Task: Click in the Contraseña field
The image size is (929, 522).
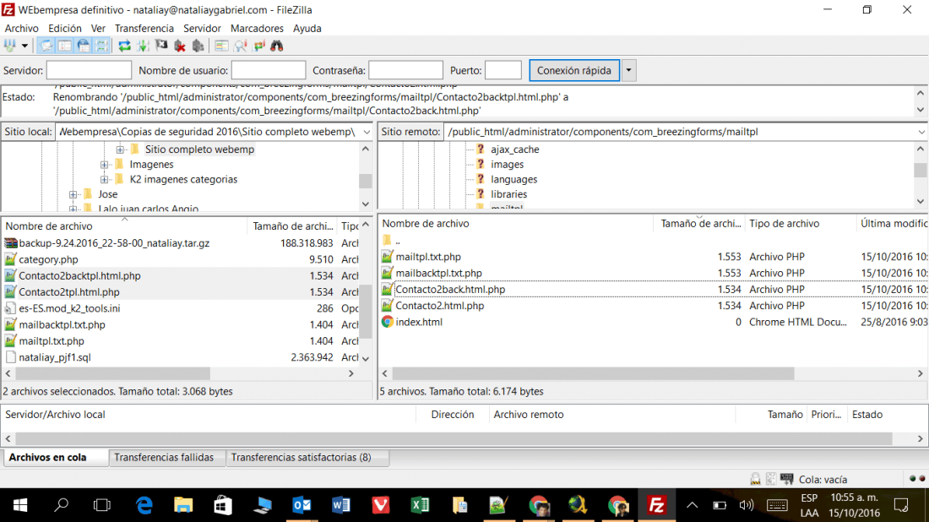Action: click(x=405, y=70)
